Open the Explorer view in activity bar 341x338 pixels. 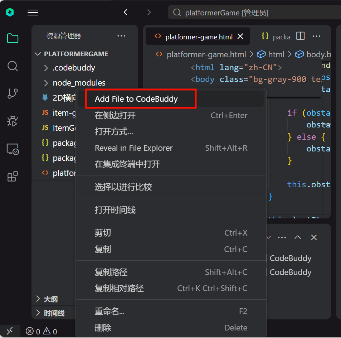click(13, 38)
